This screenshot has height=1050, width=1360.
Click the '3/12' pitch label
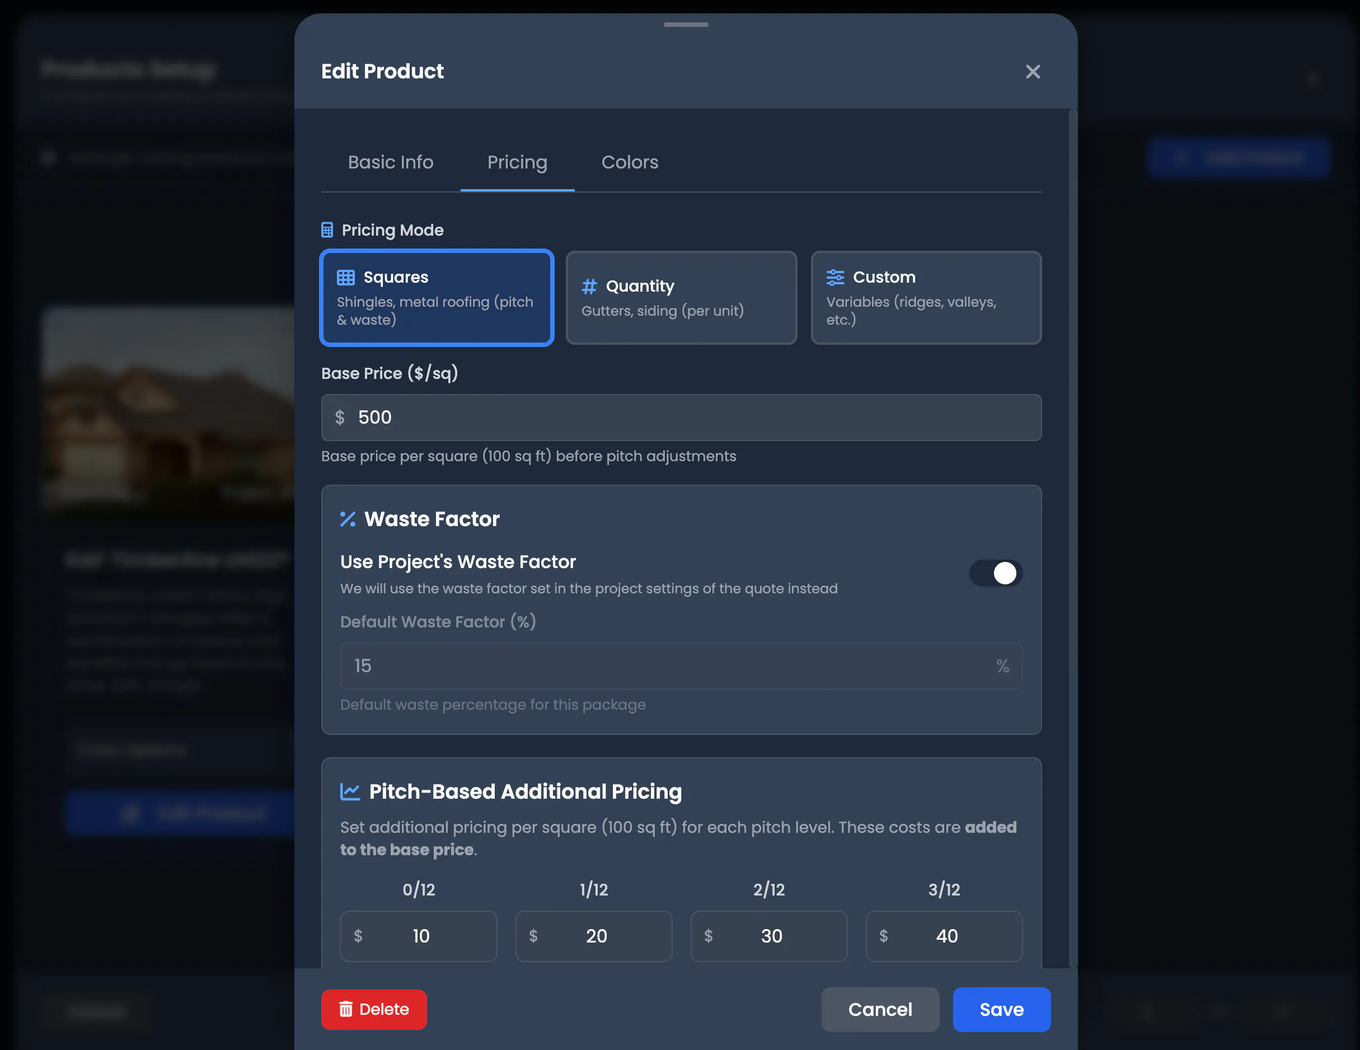944,889
